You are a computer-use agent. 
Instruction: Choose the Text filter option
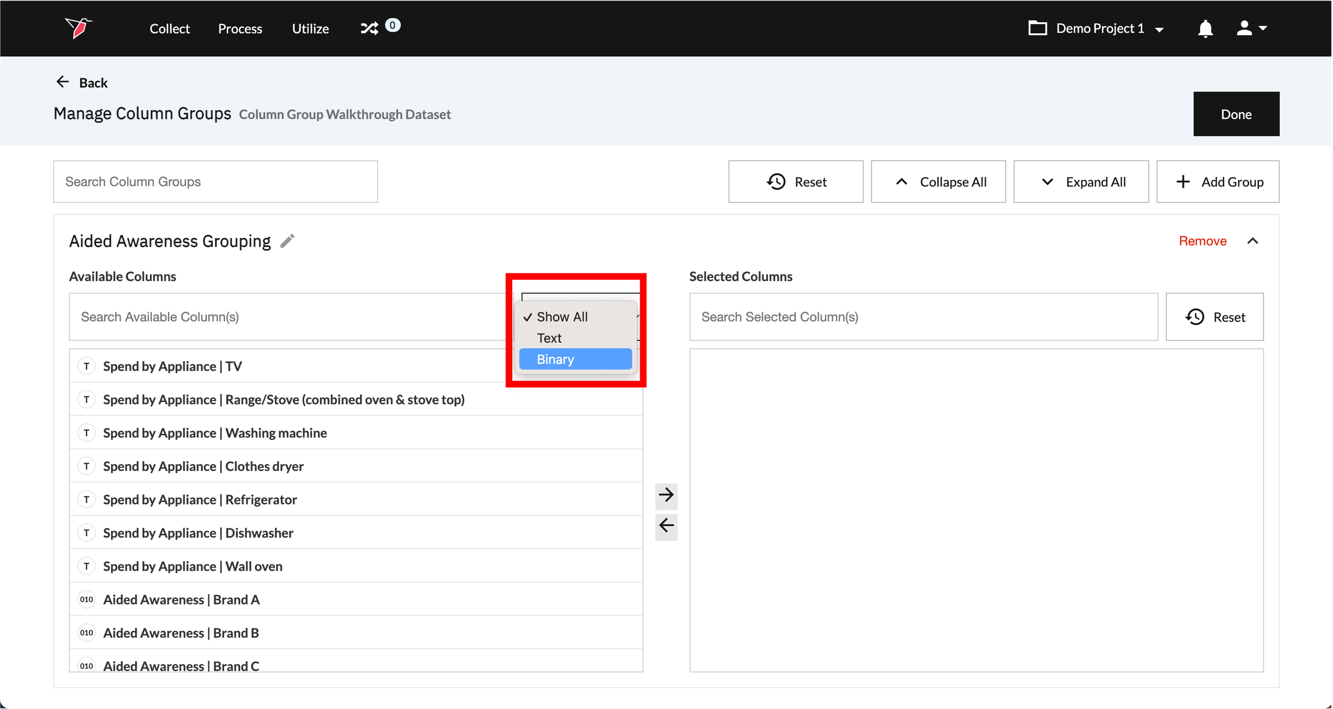550,338
